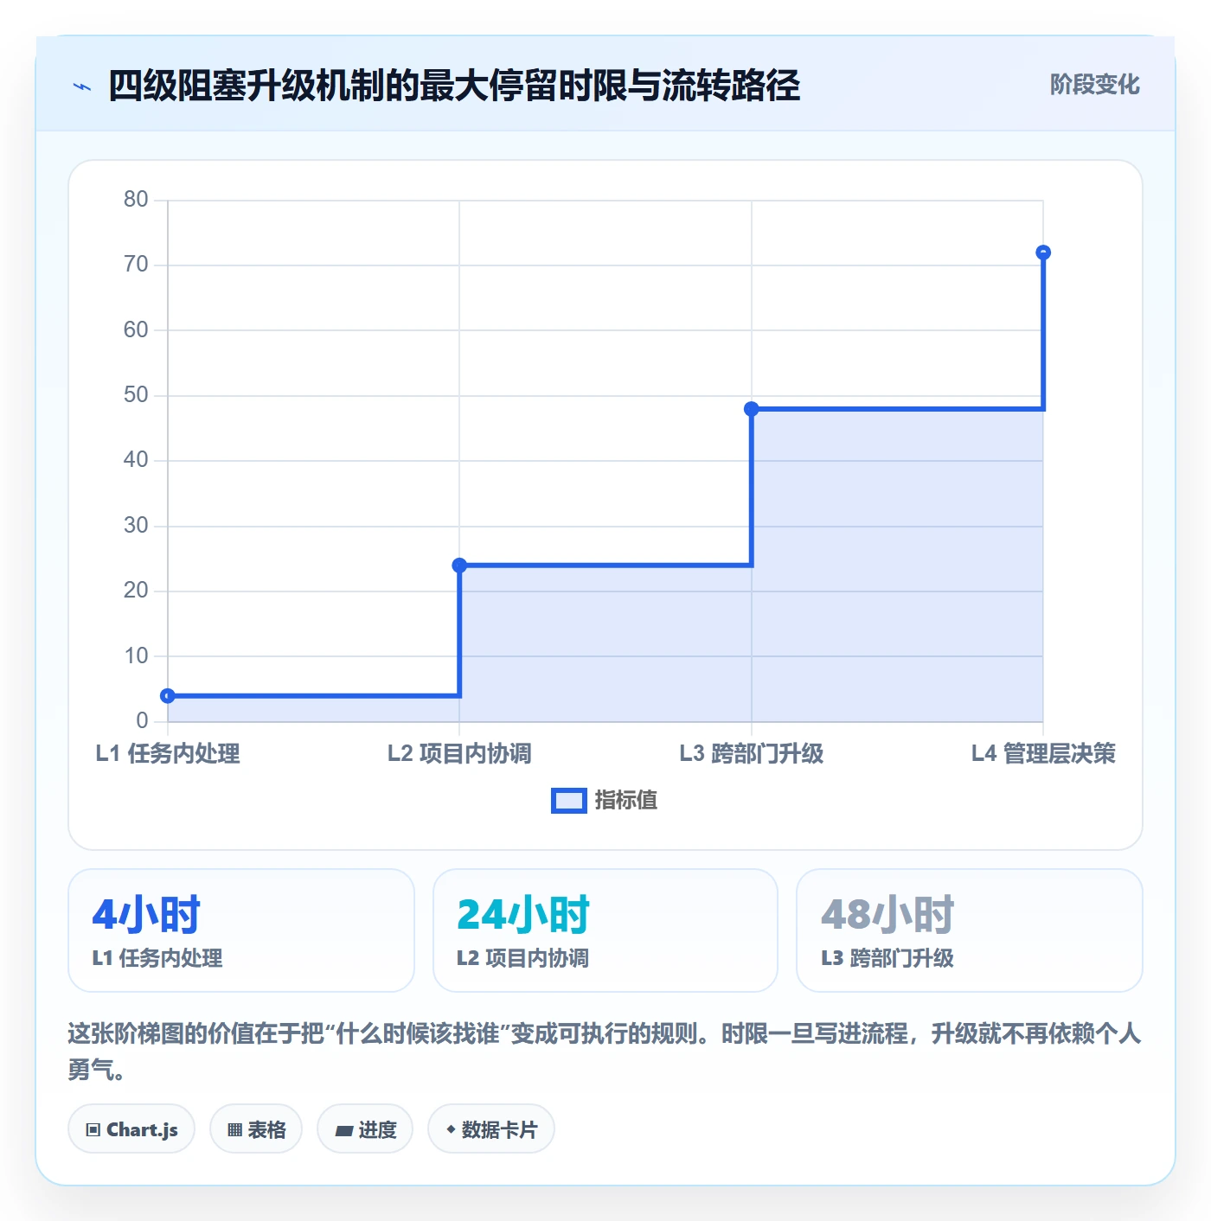Open the 48小时 L3 data card
This screenshot has height=1221, width=1211.
point(970,930)
